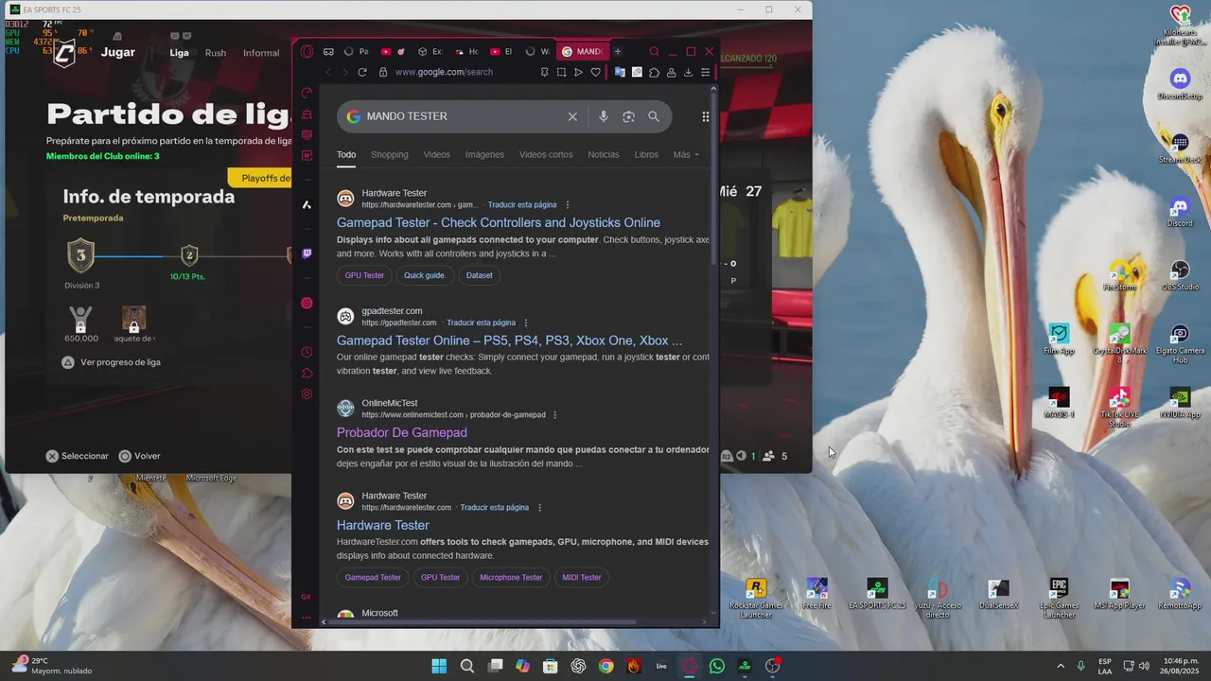The image size is (1211, 681).
Task: Click the Microphone Tester chip
Action: tap(511, 577)
